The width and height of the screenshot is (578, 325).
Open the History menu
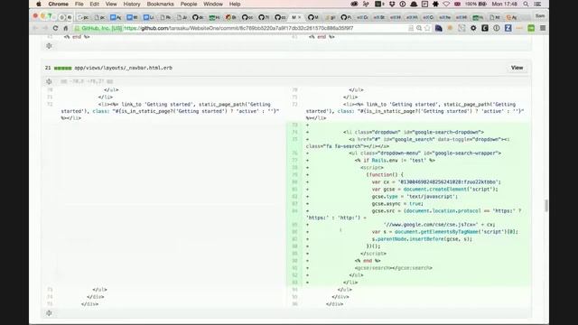pos(132,4)
